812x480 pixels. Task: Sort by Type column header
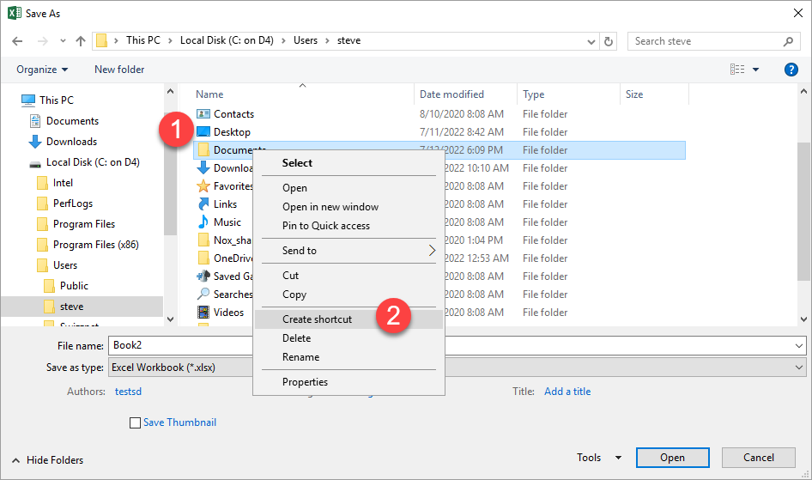[x=533, y=94]
